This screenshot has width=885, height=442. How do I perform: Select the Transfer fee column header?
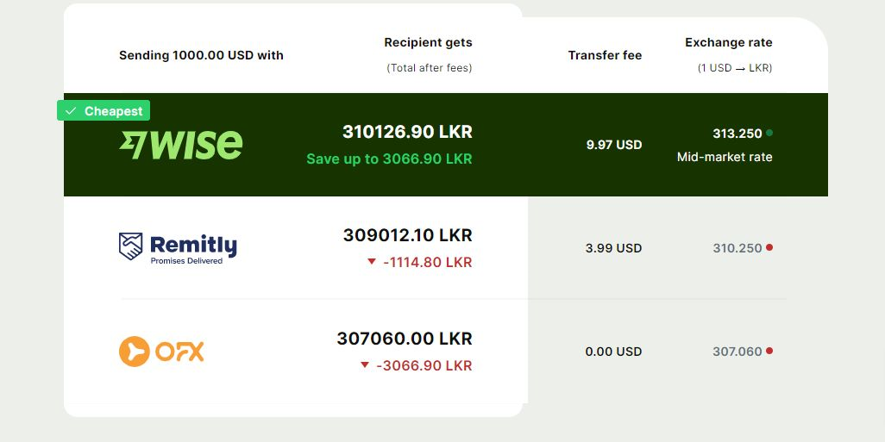605,55
